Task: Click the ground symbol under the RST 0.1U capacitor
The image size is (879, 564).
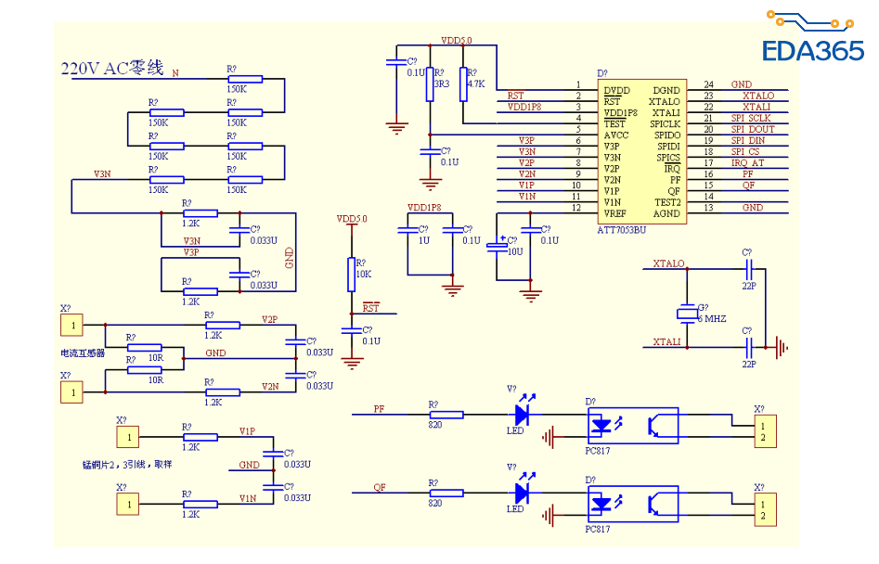Action: pyautogui.click(x=352, y=363)
